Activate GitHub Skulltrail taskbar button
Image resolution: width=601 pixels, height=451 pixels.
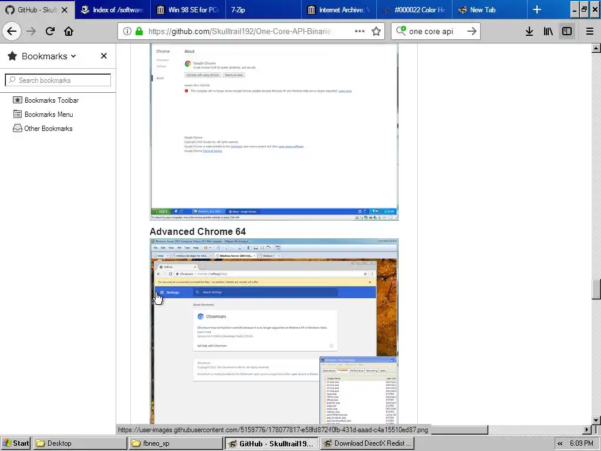pos(271,443)
